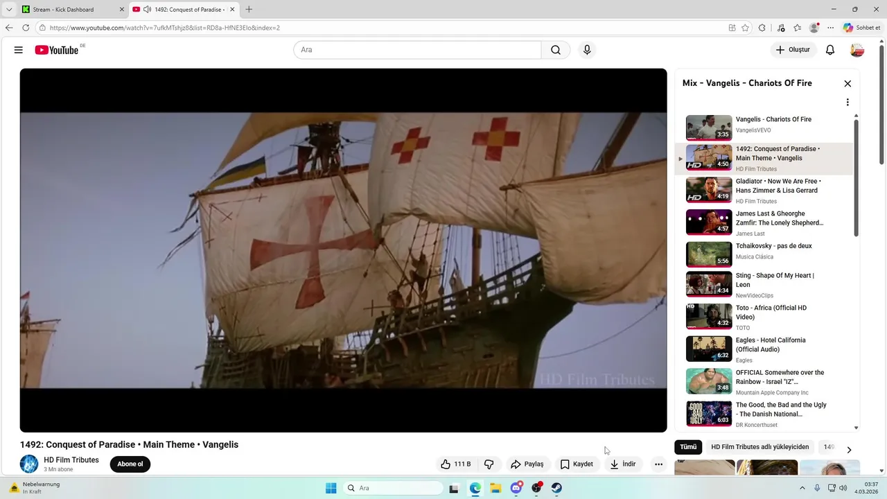Image resolution: width=887 pixels, height=499 pixels.
Task: Open the tab actions dropdown
Action: coord(9,10)
